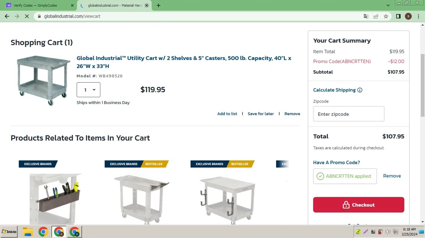Screen dimensions: 425x238
Task: Click Add to list link
Action: 227,114
